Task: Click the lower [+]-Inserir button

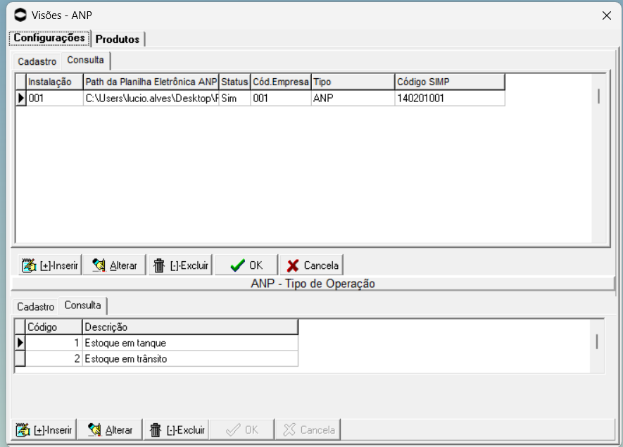Action: [44, 429]
